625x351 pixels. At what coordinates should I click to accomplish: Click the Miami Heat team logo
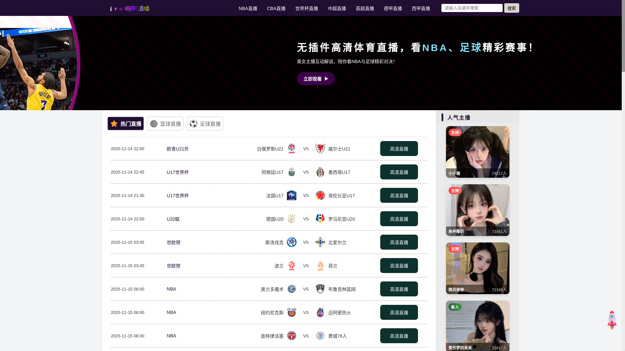click(x=320, y=312)
